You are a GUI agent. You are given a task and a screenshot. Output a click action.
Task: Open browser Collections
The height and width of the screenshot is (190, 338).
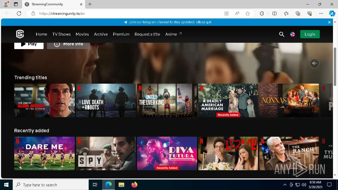298,13
